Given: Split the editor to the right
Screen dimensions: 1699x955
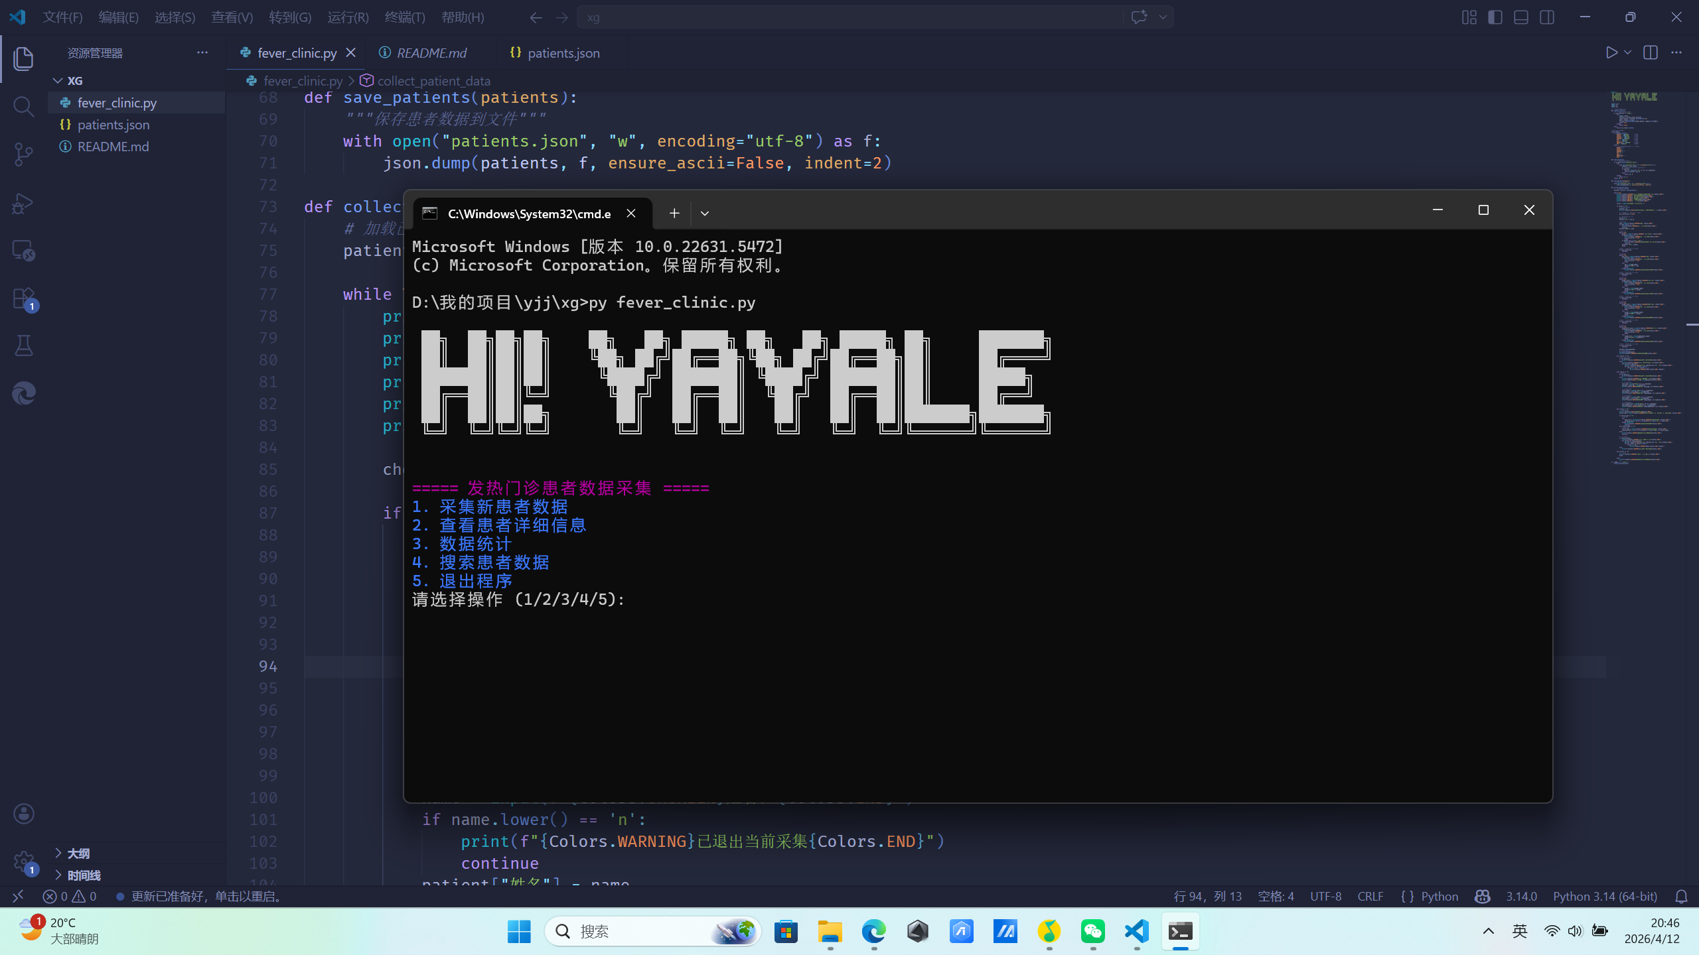Looking at the screenshot, I should tap(1651, 52).
